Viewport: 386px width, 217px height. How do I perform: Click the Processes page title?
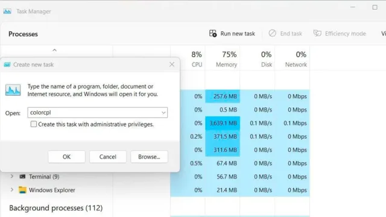[x=23, y=34]
